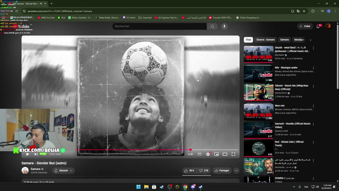Open the Kick bookmark
Screen dimensions: 339x191
[61, 18]
